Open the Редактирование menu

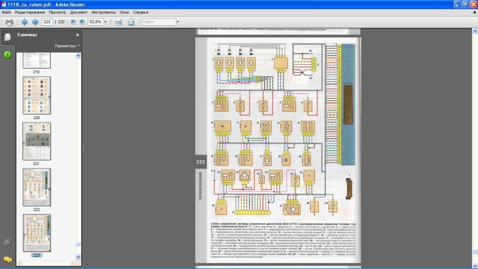coord(30,13)
